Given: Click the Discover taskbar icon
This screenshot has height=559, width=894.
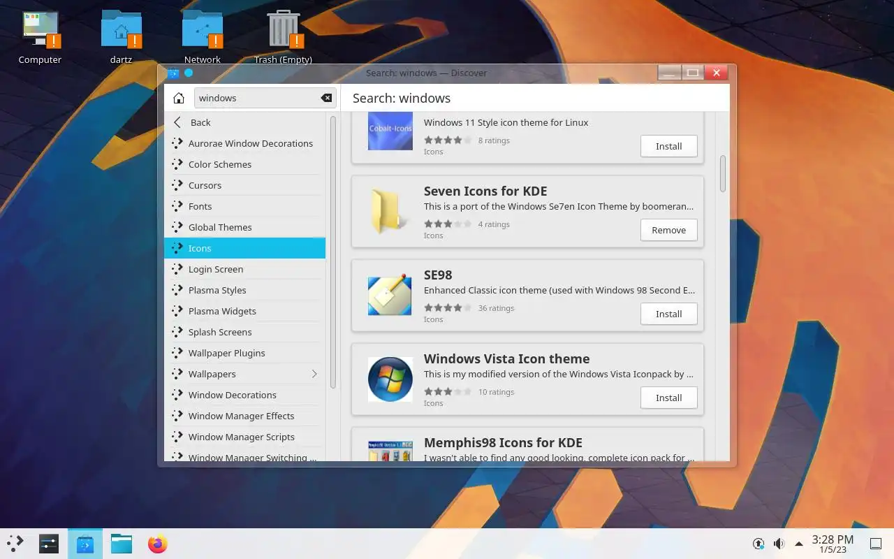Looking at the screenshot, I should point(85,544).
